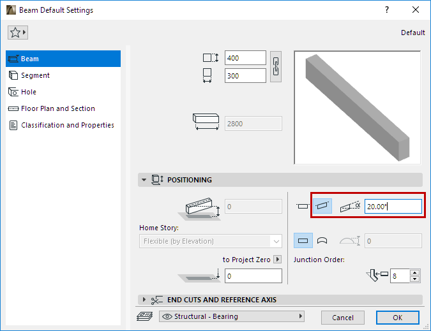Viewport: 431px width, 331px height.
Task: Click the curve height arc icon
Action: point(350,240)
